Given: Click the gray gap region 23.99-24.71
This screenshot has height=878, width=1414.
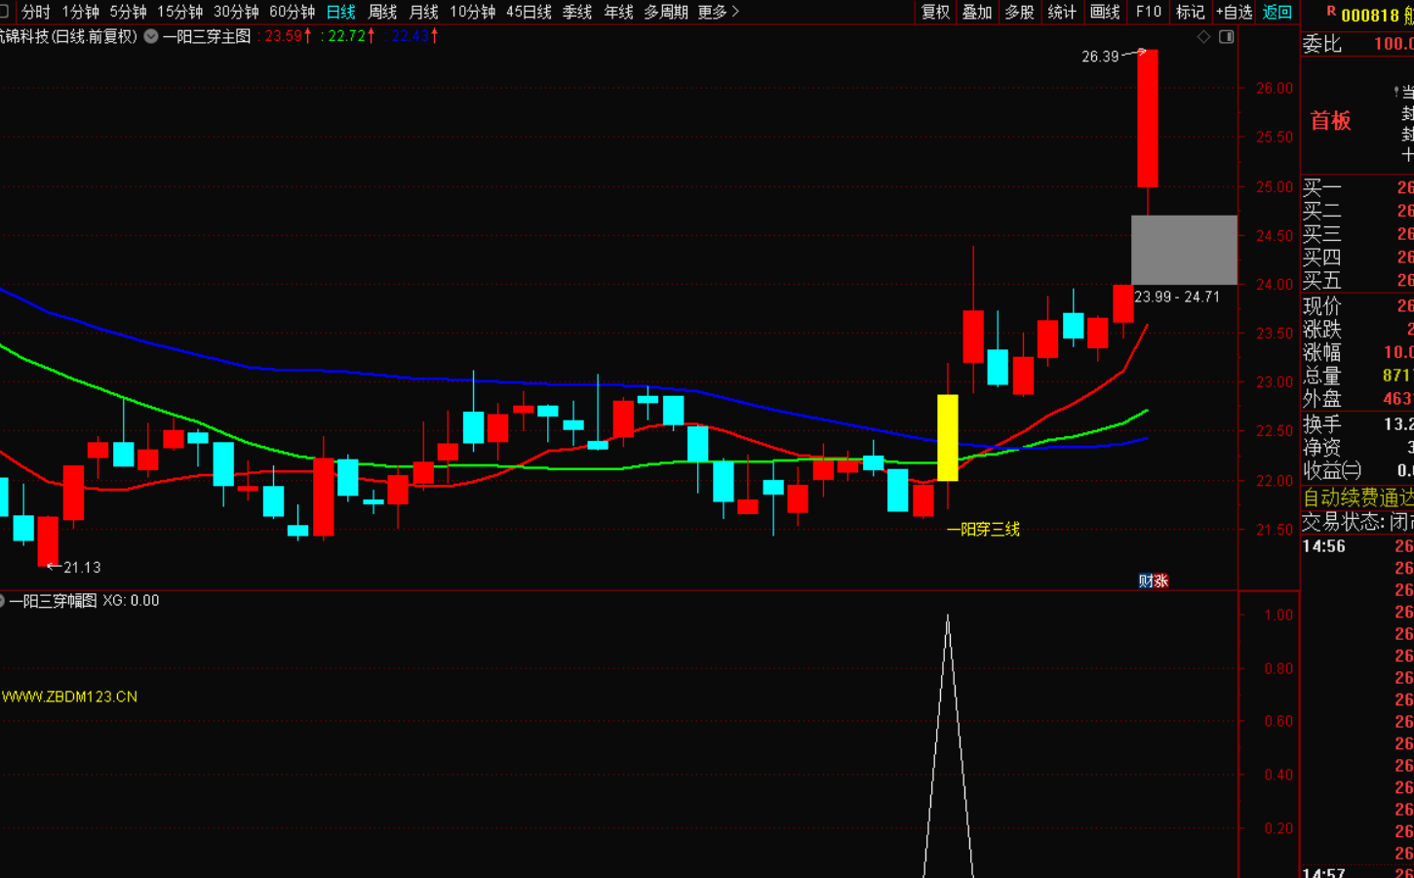Looking at the screenshot, I should pos(1183,250).
